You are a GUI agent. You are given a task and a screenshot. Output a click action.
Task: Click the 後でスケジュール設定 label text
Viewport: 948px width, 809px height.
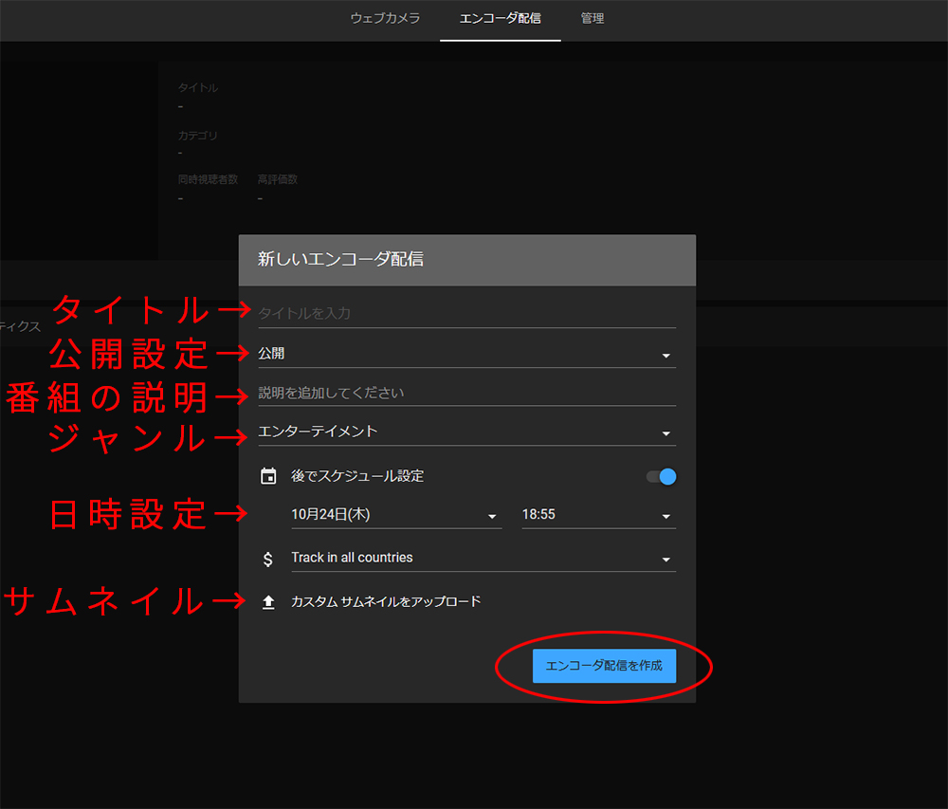(357, 476)
